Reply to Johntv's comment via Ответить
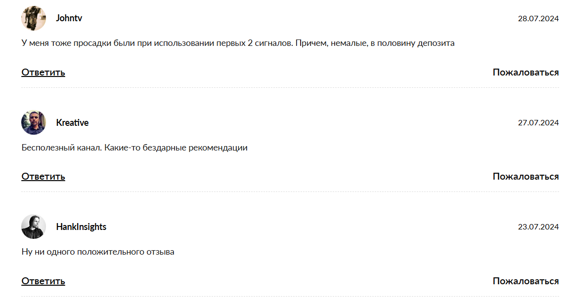The image size is (569, 303). (43, 73)
